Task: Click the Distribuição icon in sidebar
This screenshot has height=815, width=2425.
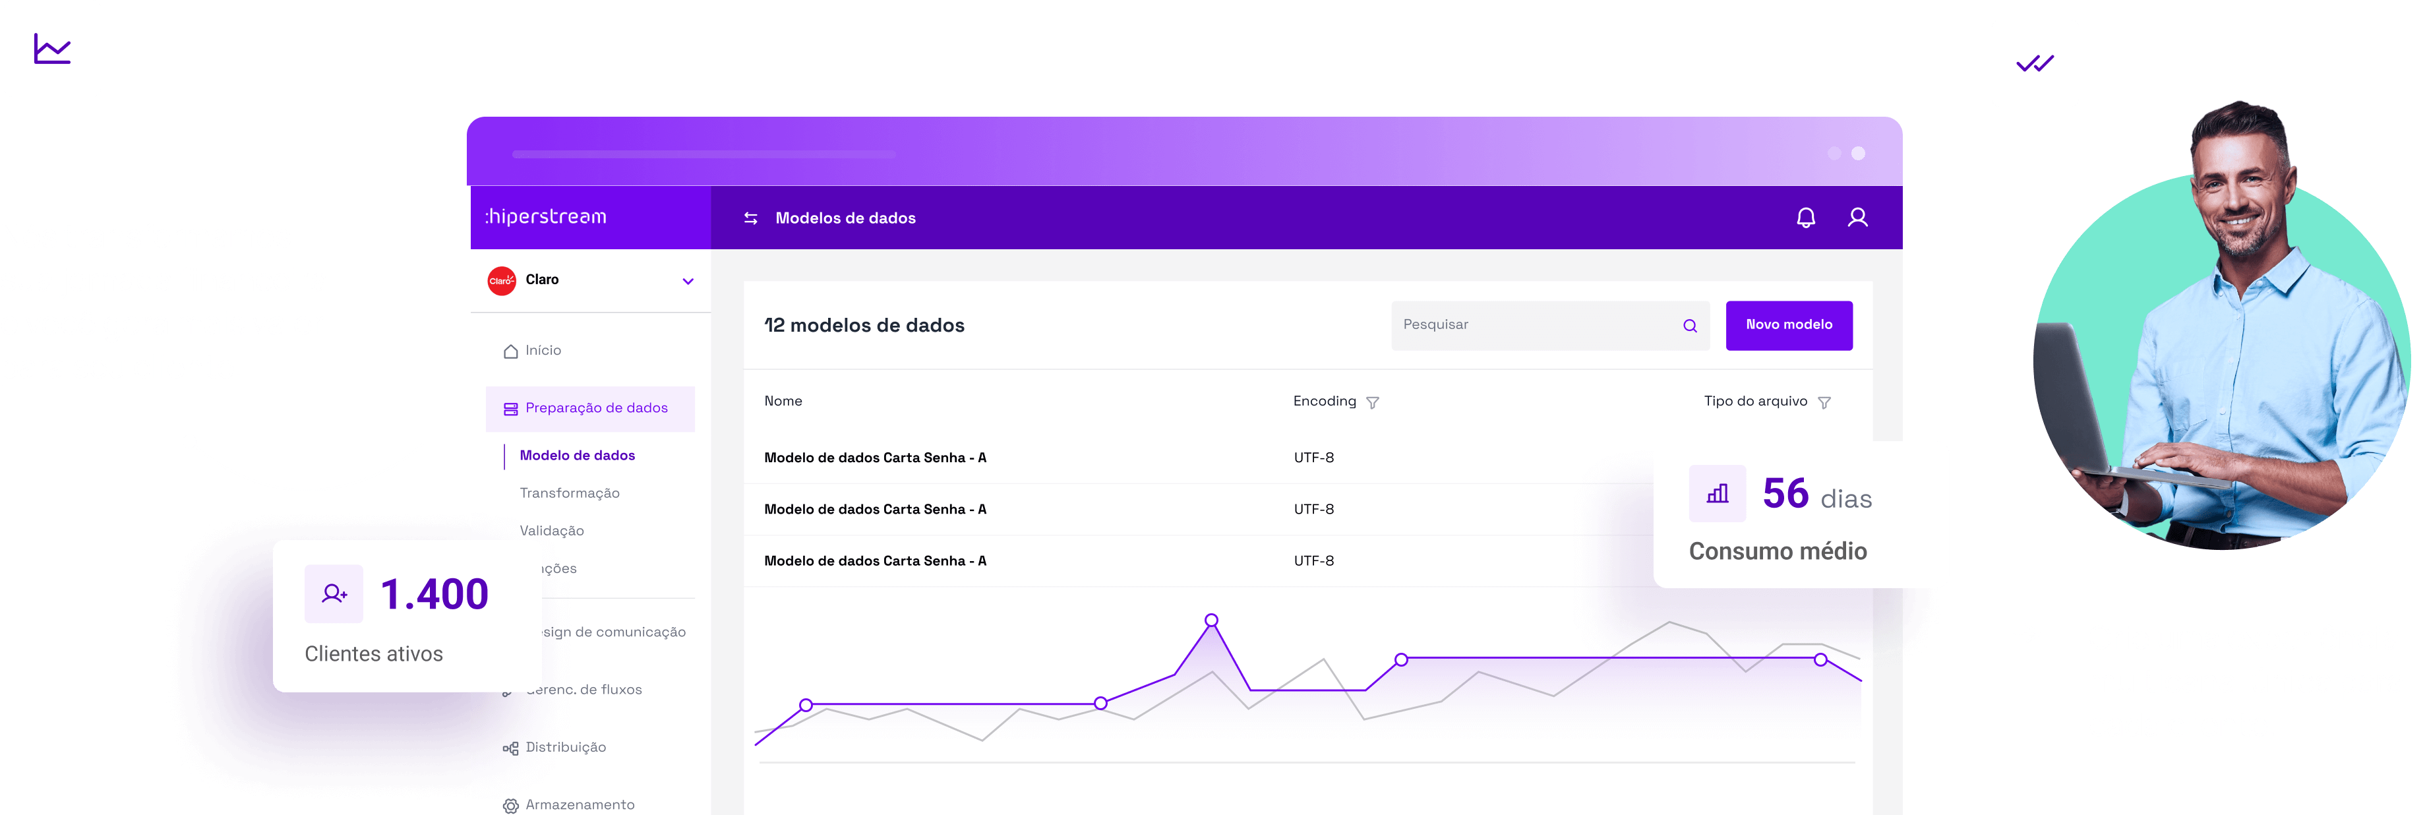Action: tap(510, 748)
